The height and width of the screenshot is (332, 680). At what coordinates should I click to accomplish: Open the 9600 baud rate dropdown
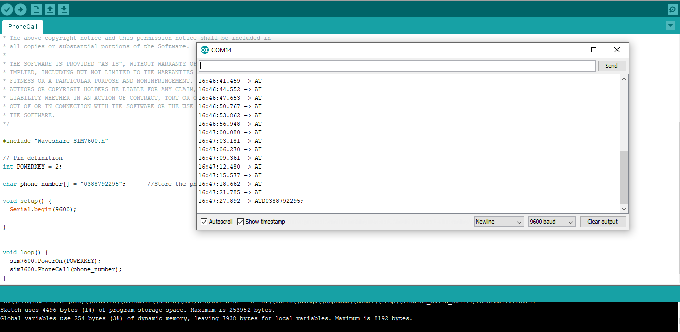(x=551, y=222)
